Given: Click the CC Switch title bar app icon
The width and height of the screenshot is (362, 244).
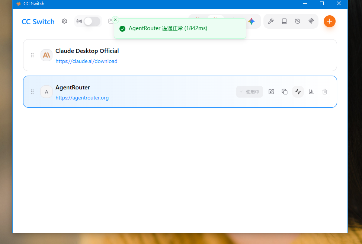Looking at the screenshot, I should [19, 3].
